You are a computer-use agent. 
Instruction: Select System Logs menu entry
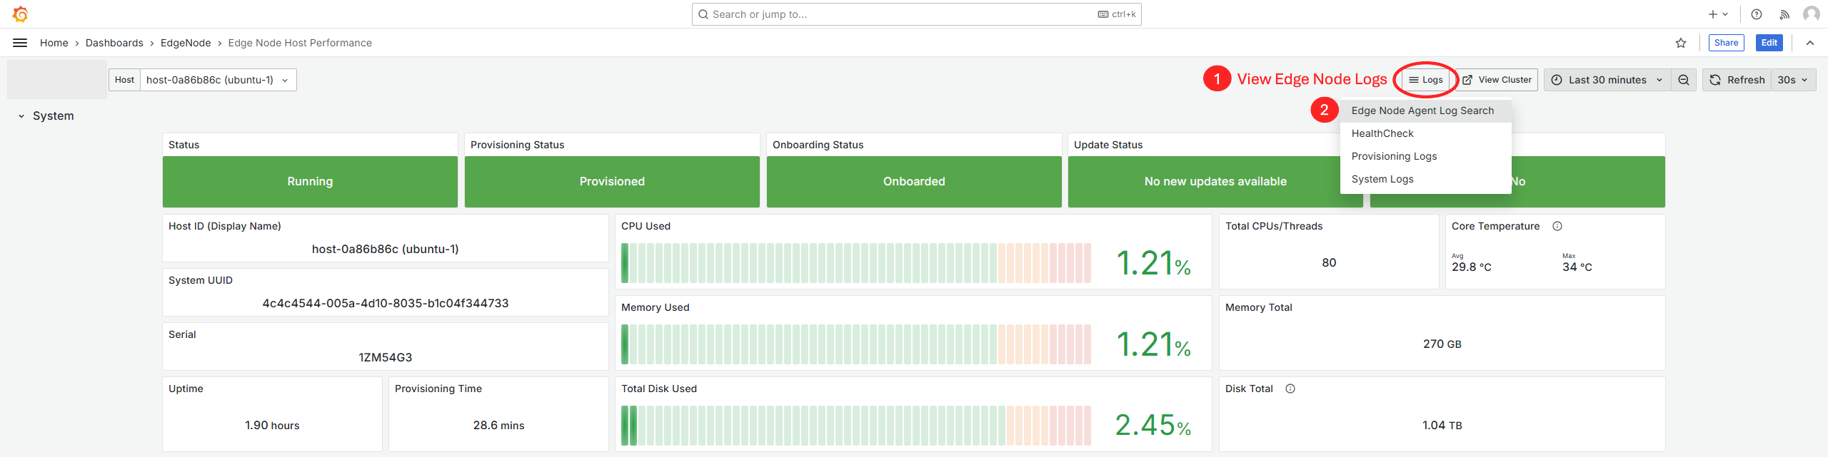pyautogui.click(x=1382, y=179)
